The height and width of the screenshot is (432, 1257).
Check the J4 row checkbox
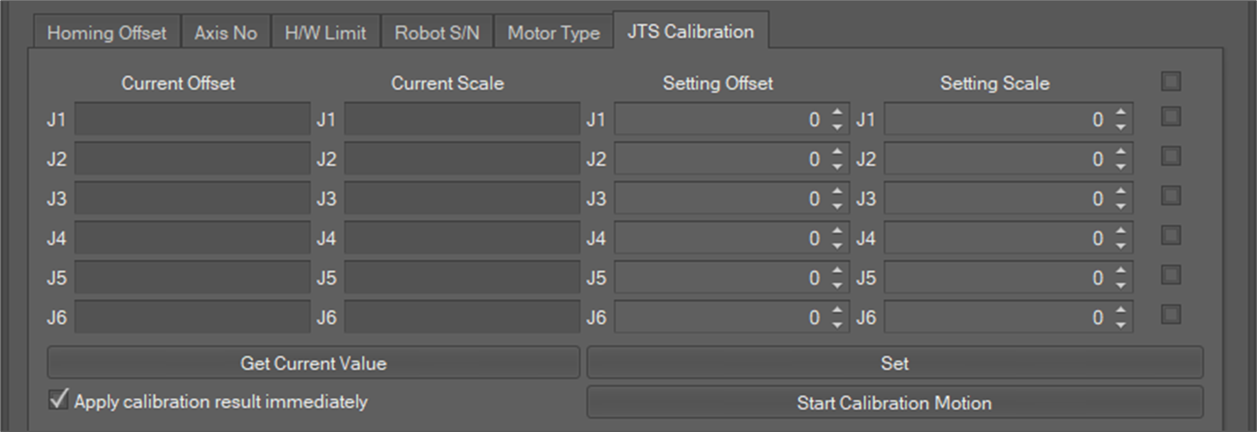(1170, 236)
